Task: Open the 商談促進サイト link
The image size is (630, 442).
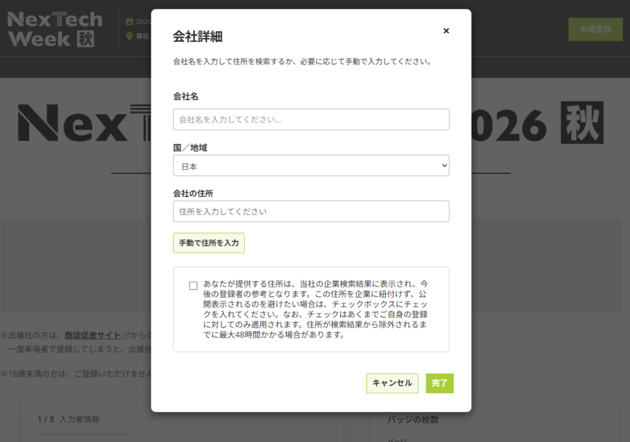Action: tap(92, 335)
